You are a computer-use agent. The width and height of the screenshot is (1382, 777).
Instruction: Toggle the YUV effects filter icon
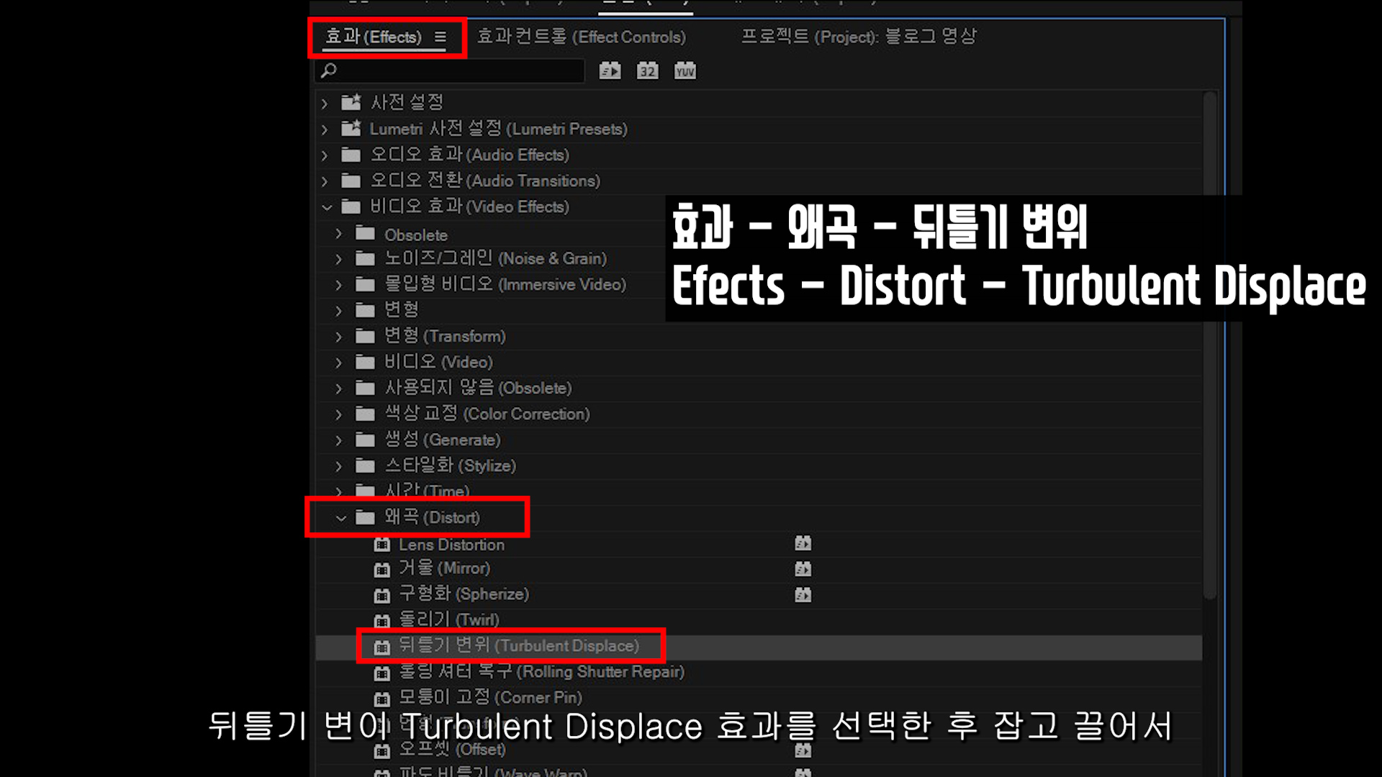(685, 71)
